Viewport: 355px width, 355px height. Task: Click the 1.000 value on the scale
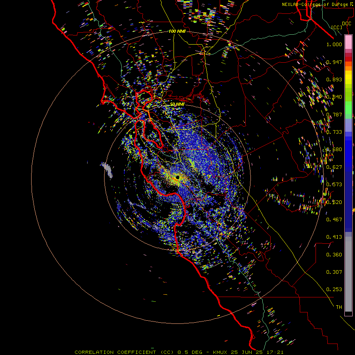[x=334, y=44]
